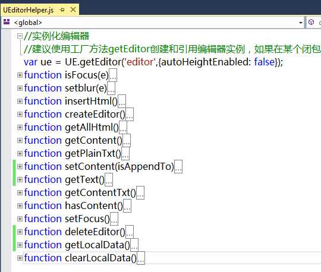Pin the UEditorHelper.js tab
This screenshot has height=272, width=321.
tap(62, 10)
